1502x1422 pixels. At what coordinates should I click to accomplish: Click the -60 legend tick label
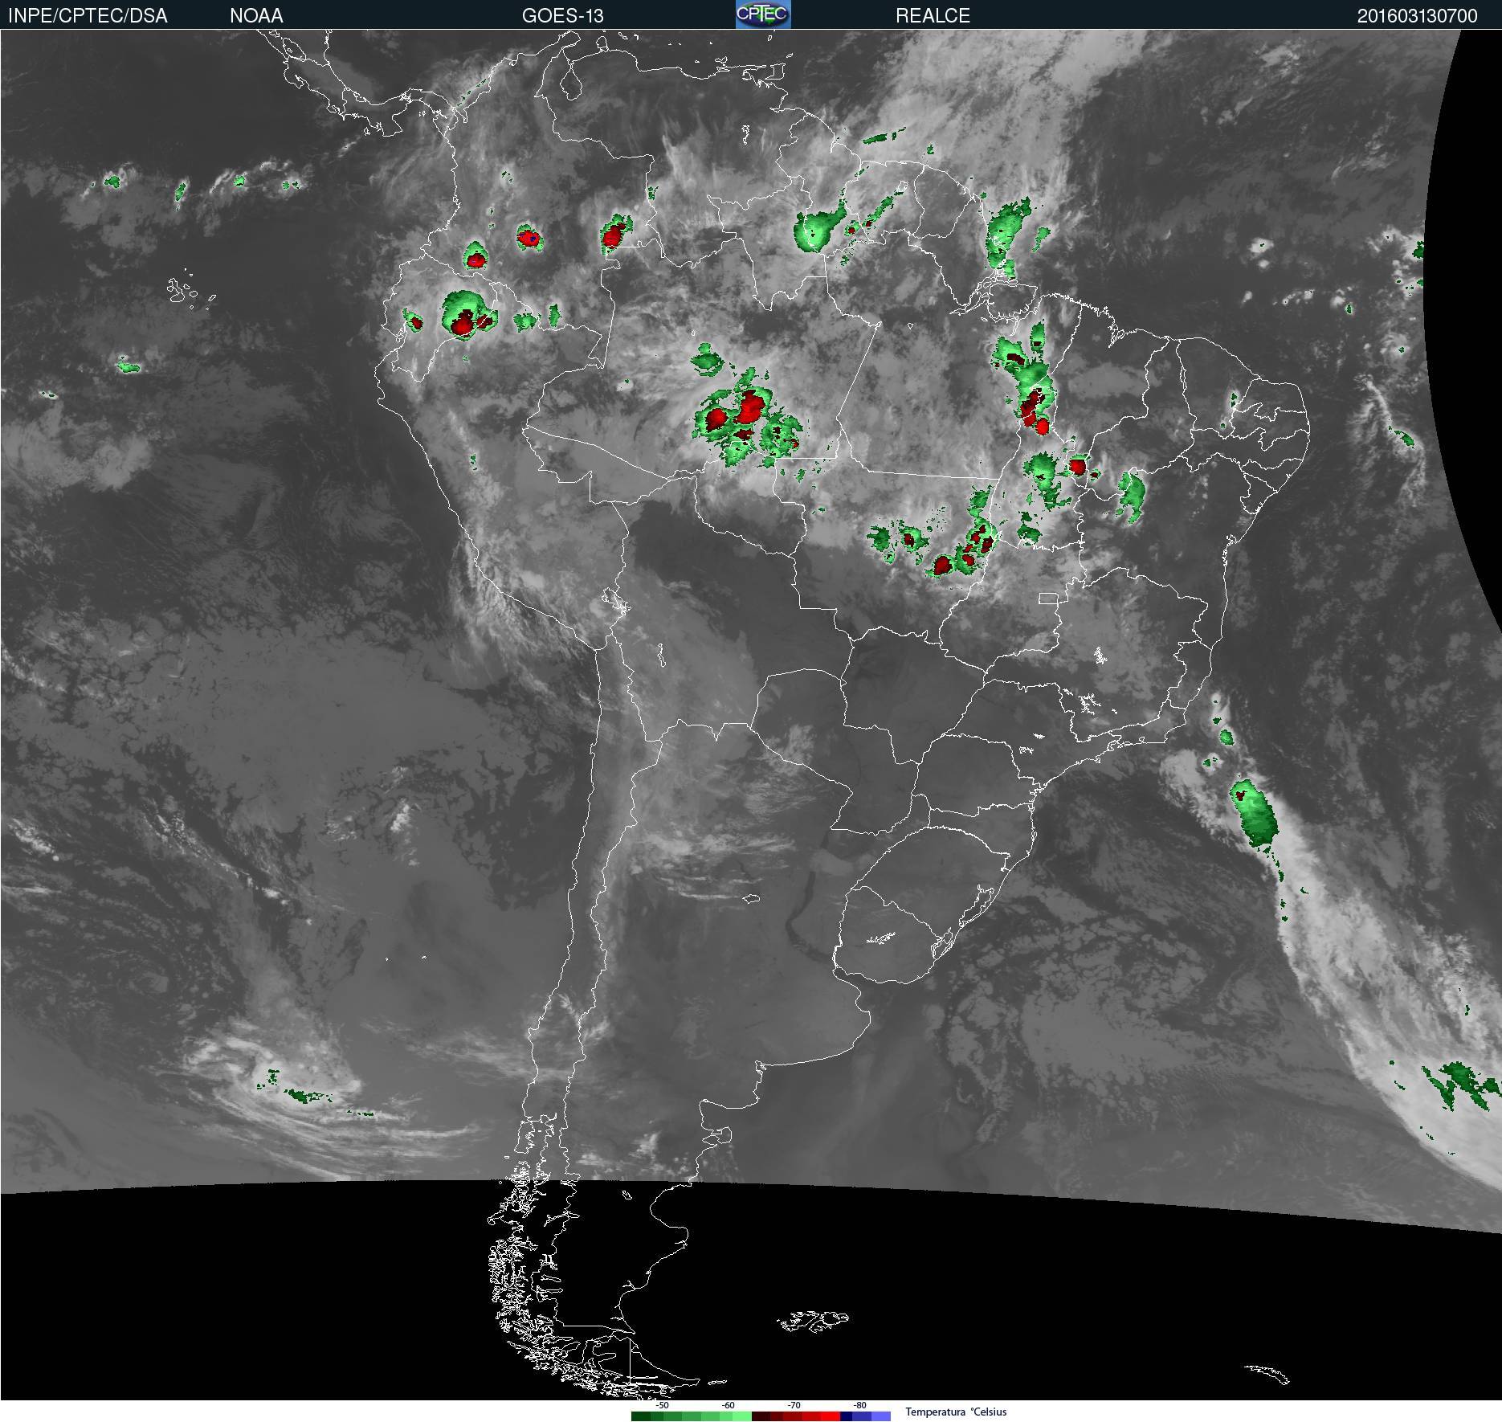coord(728,1405)
